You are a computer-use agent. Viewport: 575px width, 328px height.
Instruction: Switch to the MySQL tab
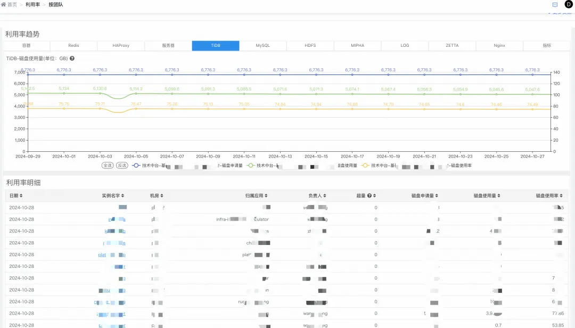[262, 45]
